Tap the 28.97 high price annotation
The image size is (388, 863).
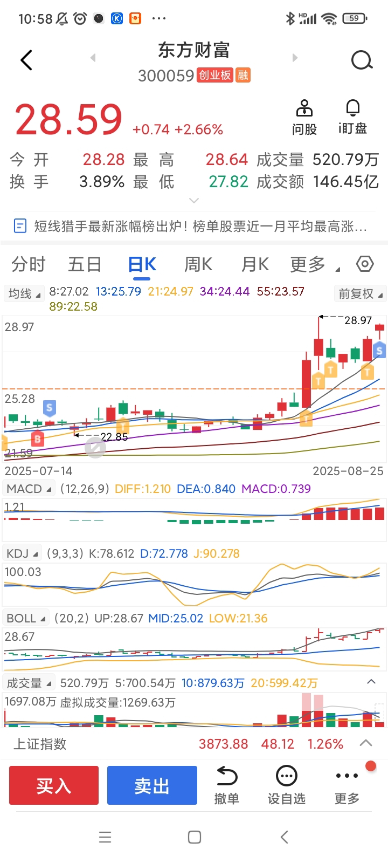pos(358,320)
